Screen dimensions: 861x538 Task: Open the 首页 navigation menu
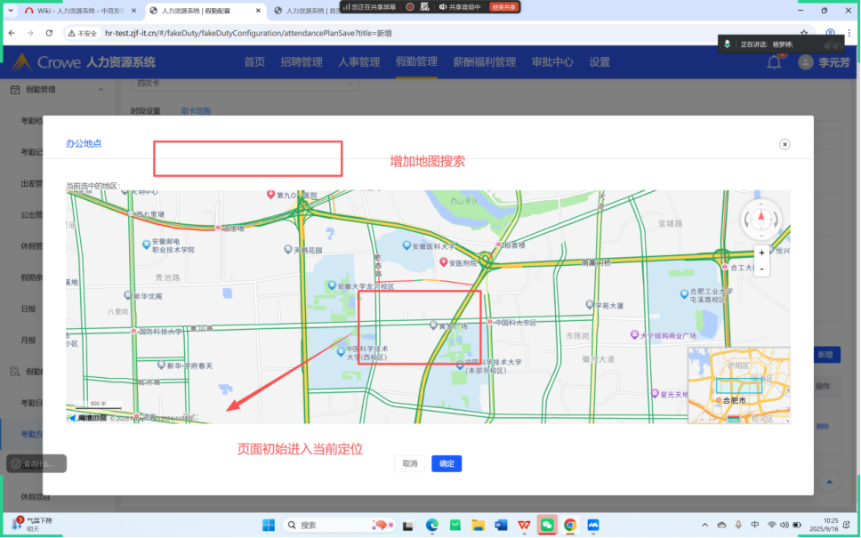pos(254,62)
